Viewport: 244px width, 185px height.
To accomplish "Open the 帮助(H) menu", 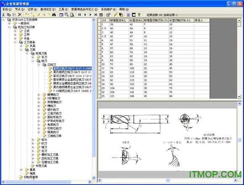I will click(124, 9).
